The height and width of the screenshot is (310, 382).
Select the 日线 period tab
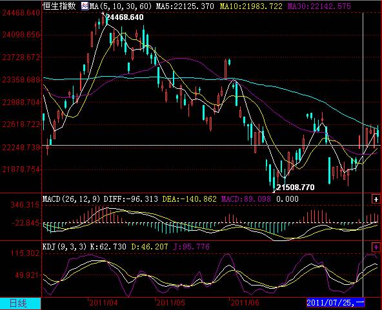pos(21,304)
